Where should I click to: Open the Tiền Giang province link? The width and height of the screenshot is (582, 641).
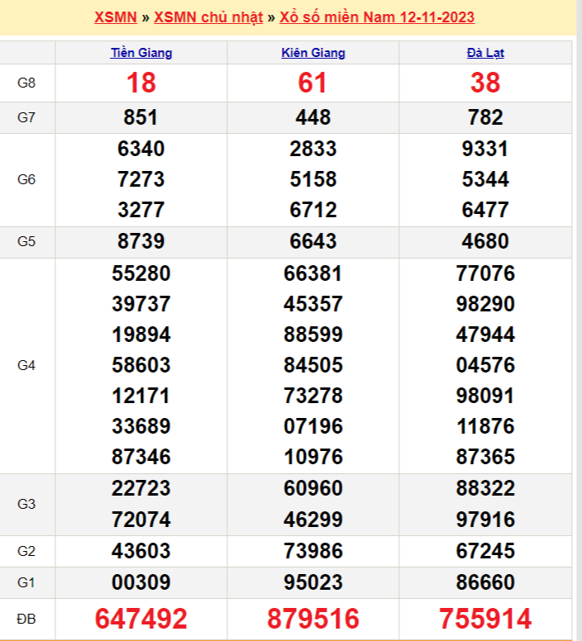click(x=141, y=53)
